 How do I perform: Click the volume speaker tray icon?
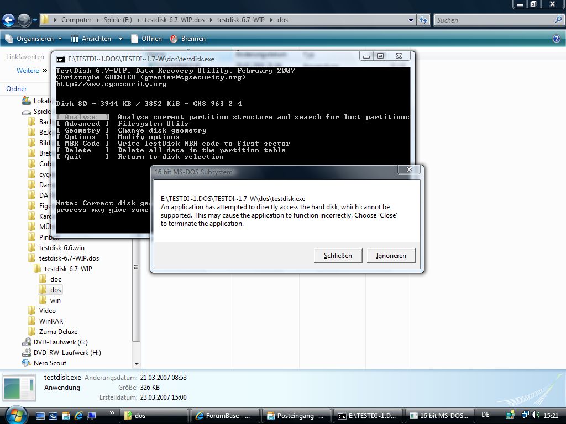[x=536, y=415]
